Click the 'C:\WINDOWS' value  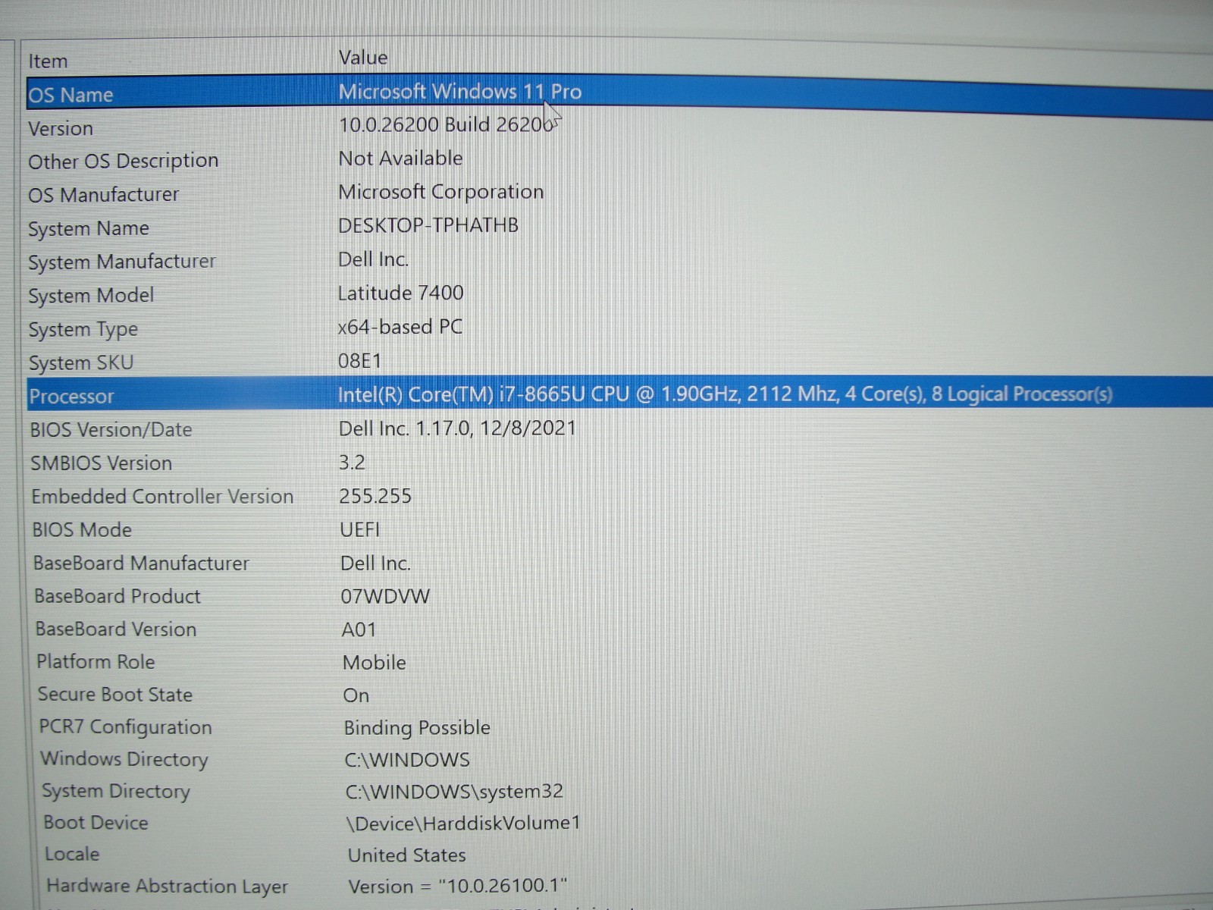point(407,760)
